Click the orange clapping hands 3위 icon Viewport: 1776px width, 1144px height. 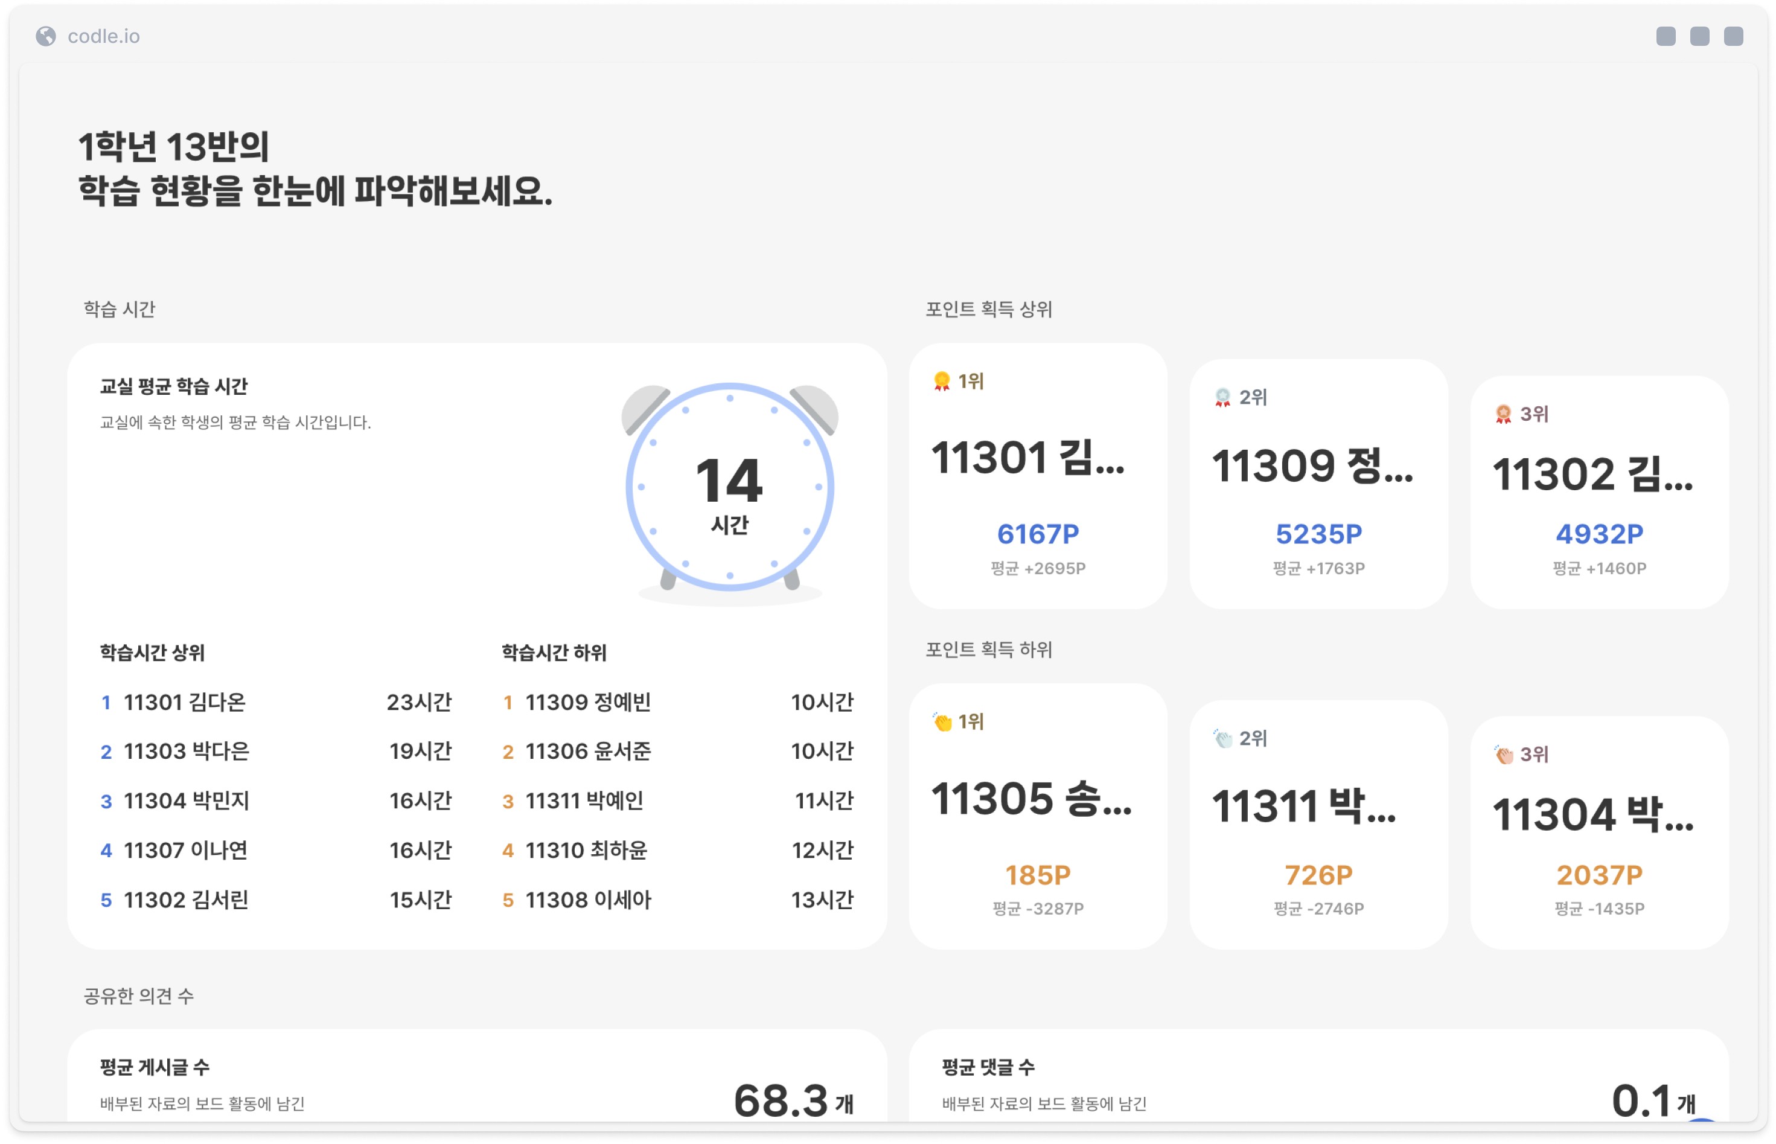click(1503, 755)
